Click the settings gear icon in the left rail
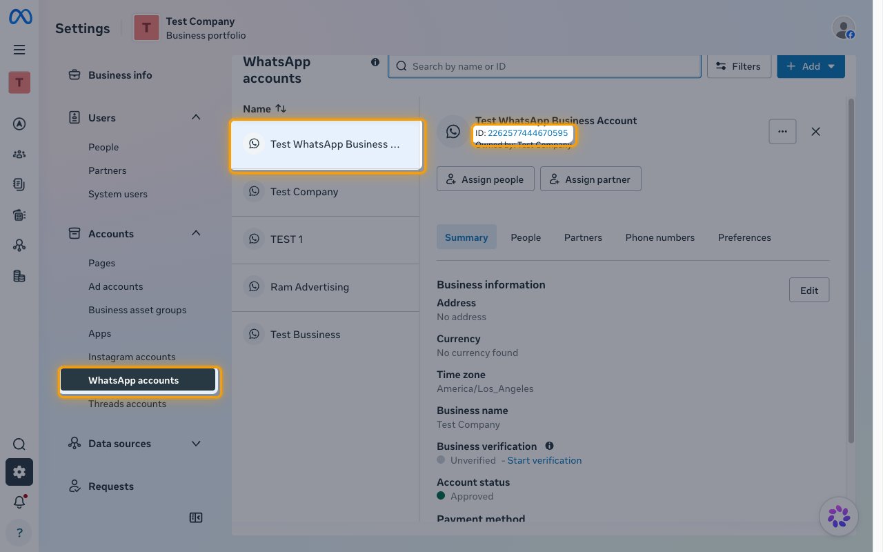The height and width of the screenshot is (552, 883). click(19, 472)
